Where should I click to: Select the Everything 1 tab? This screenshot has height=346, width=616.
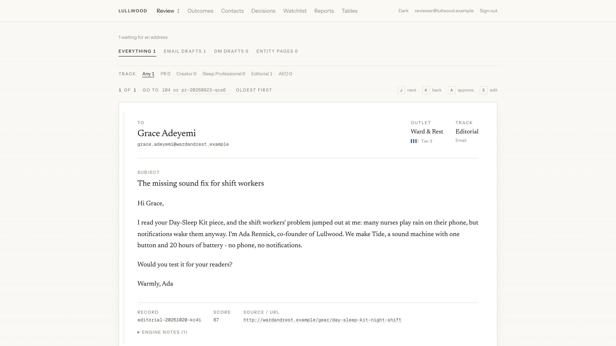pyautogui.click(x=137, y=51)
